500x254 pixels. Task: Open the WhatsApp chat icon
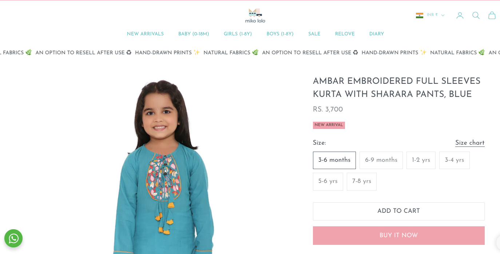click(x=13, y=238)
